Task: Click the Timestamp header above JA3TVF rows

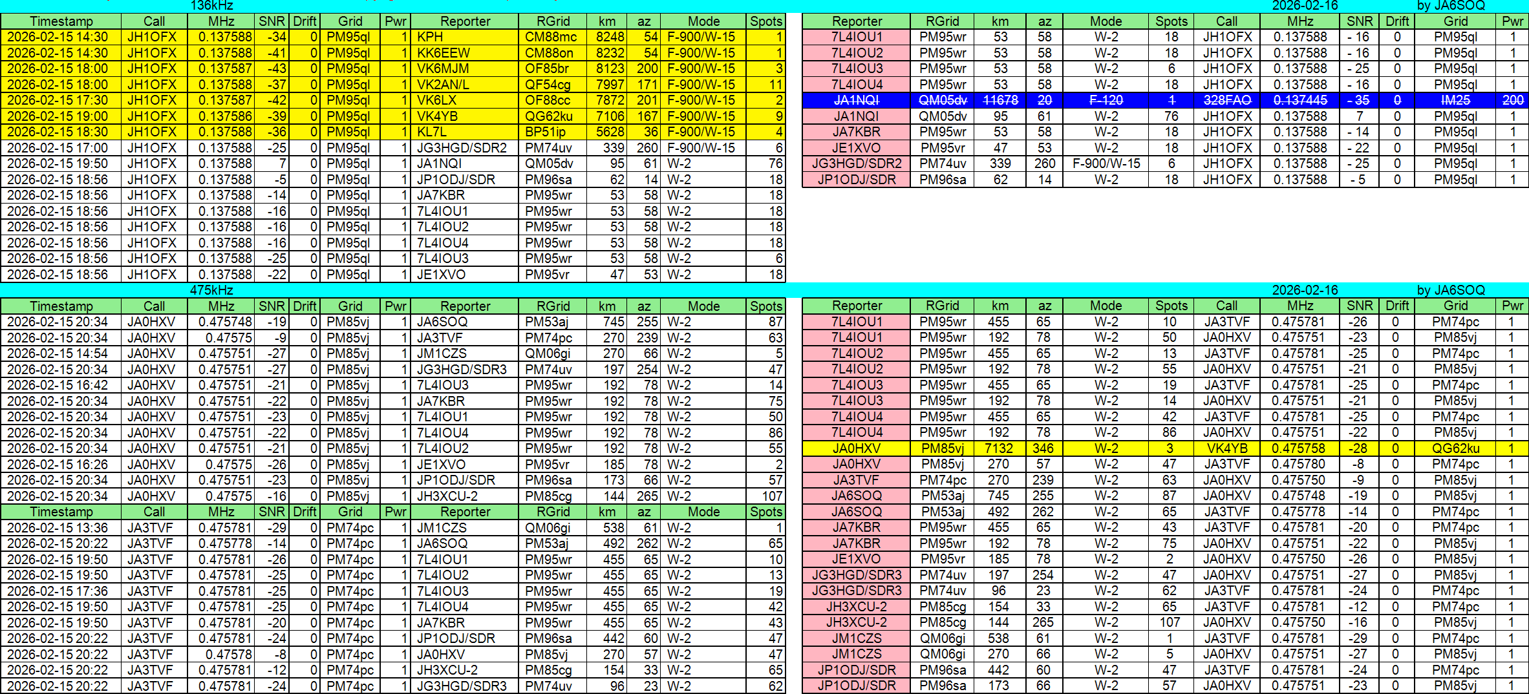Action: (61, 512)
